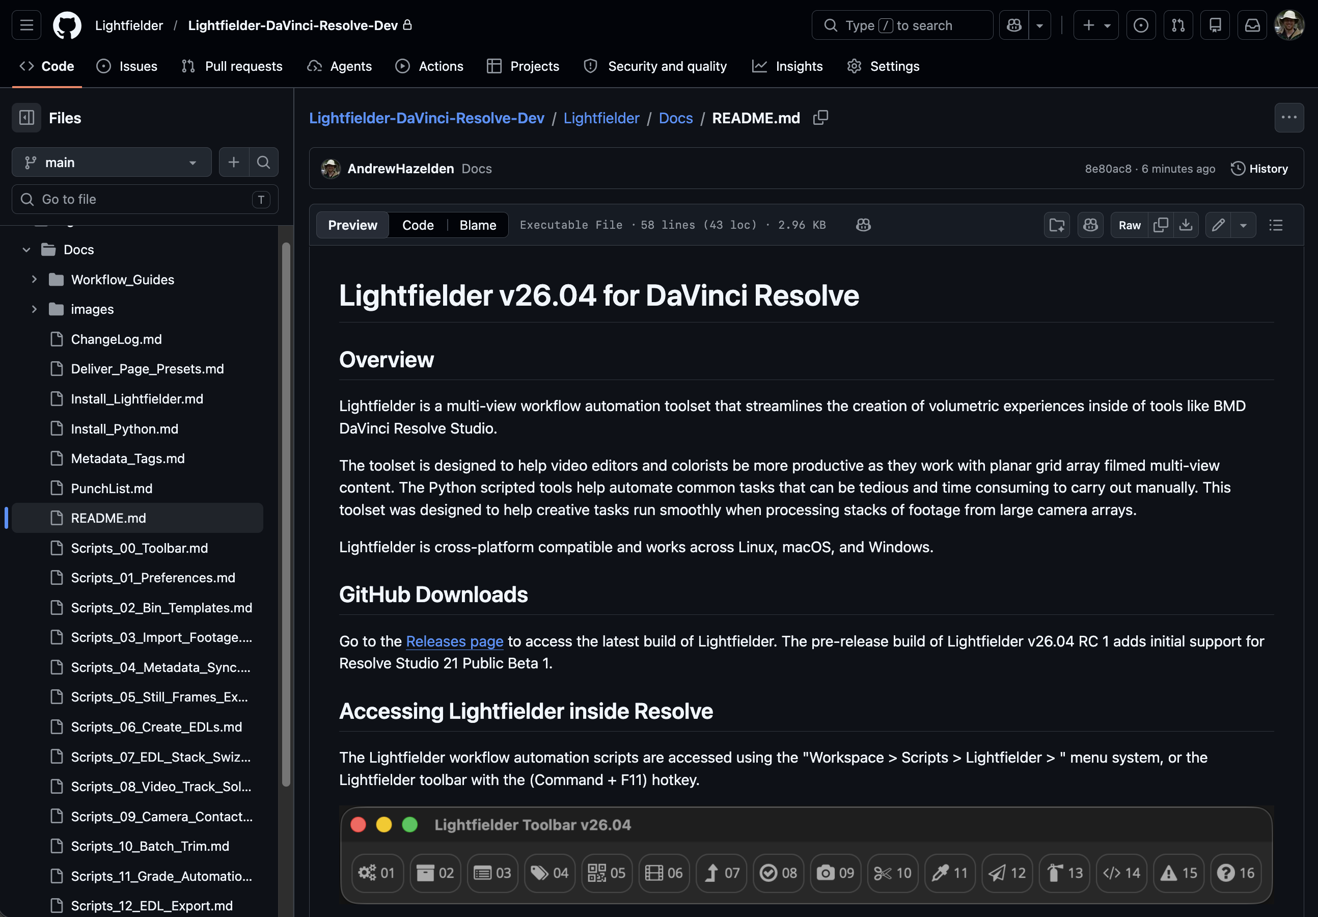Viewport: 1318px width, 917px height.
Task: Go to the Insights tab
Action: (787, 66)
